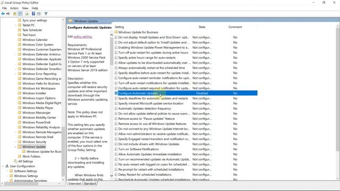The image size is (340, 191).
Task: Click the folder icon beside Windows Media Player
Action: point(20,108)
